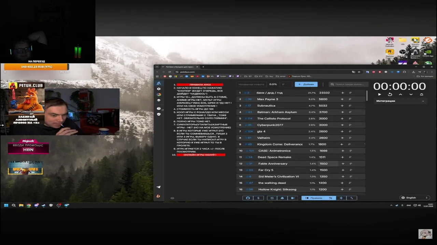437x245 pixels.
Task: Open the layers icon in the sidebar
Action: tap(158, 100)
